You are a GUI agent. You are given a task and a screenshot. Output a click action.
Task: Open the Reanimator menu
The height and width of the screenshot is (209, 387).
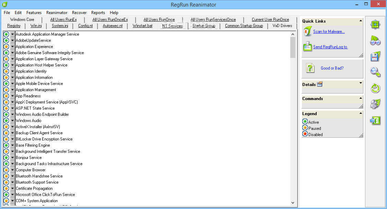click(x=57, y=13)
